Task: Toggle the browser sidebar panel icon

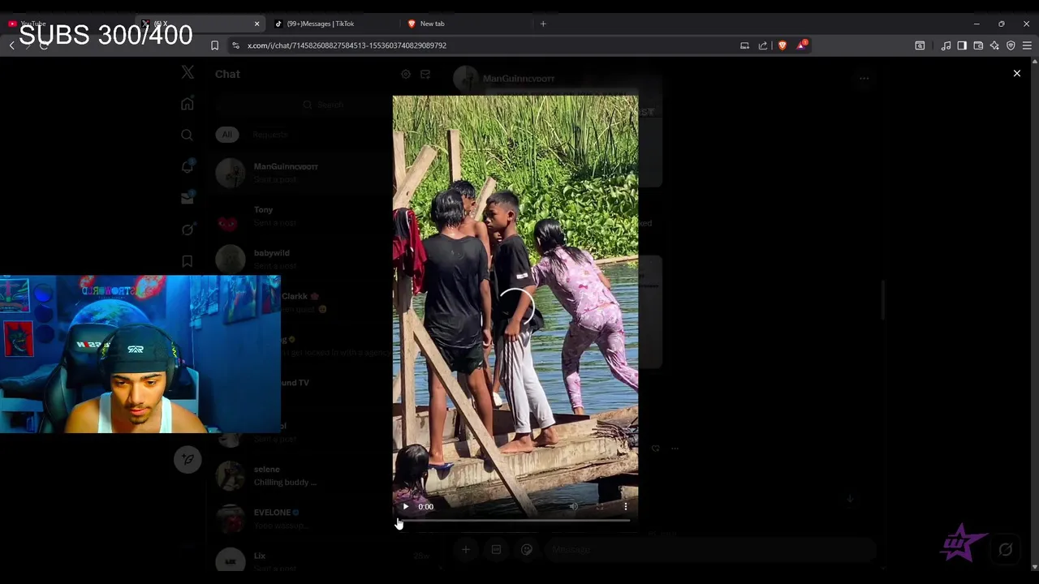Action: click(x=962, y=45)
